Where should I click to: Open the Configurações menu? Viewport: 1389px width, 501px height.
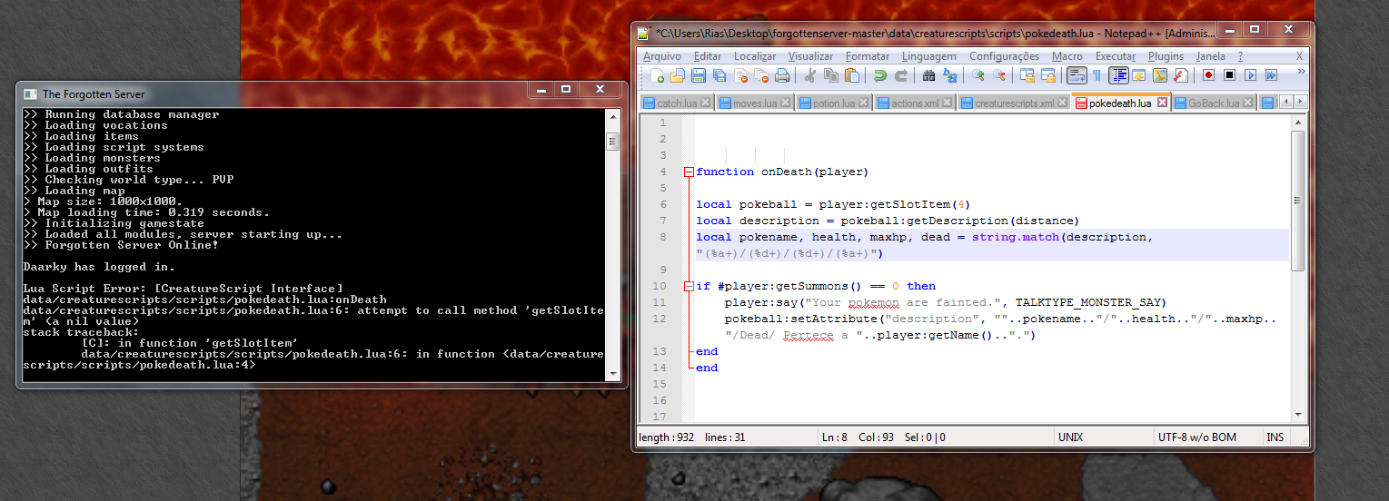(x=1004, y=56)
